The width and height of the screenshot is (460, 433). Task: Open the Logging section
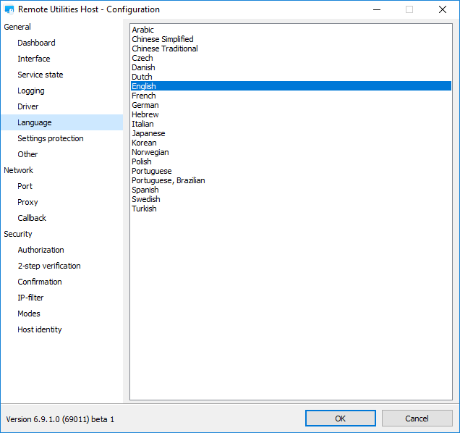(x=31, y=91)
